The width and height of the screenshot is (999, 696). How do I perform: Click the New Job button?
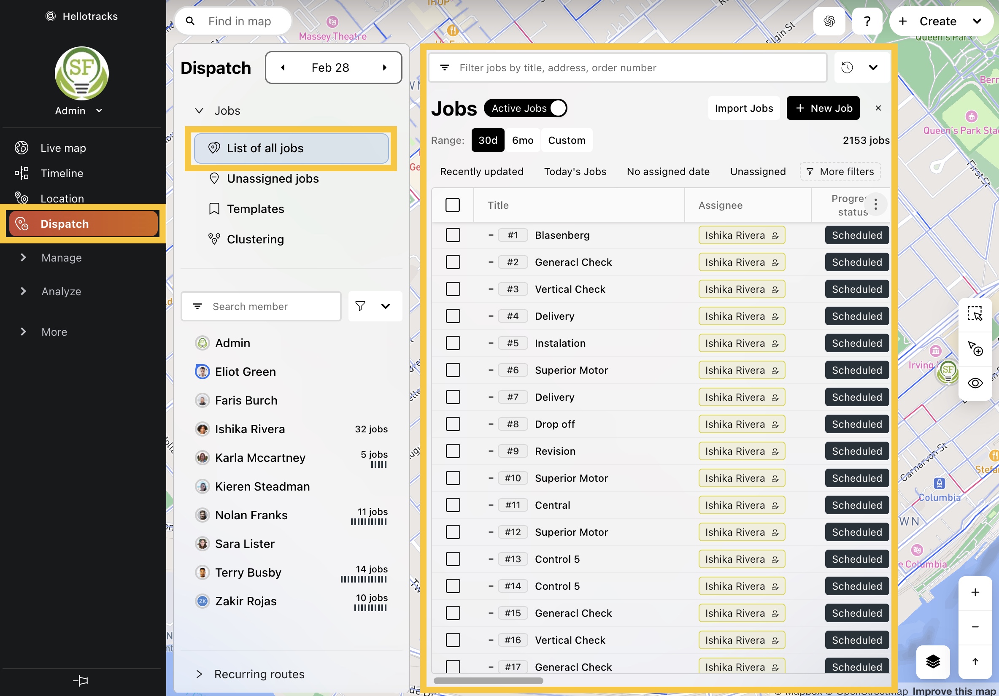822,108
